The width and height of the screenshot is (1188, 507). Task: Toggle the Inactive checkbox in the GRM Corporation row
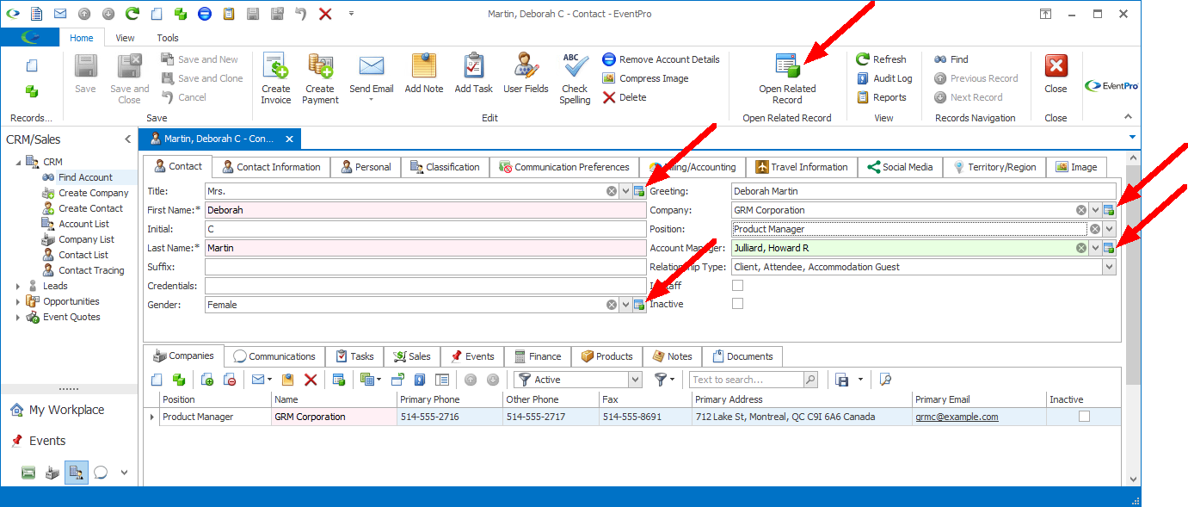click(1084, 417)
